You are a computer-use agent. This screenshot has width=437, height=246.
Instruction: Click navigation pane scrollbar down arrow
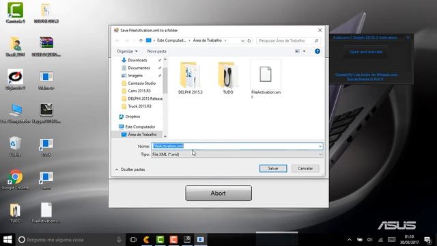click(x=165, y=136)
